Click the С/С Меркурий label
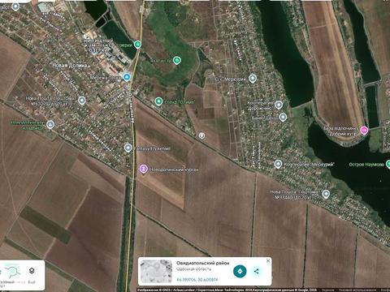 (231, 79)
